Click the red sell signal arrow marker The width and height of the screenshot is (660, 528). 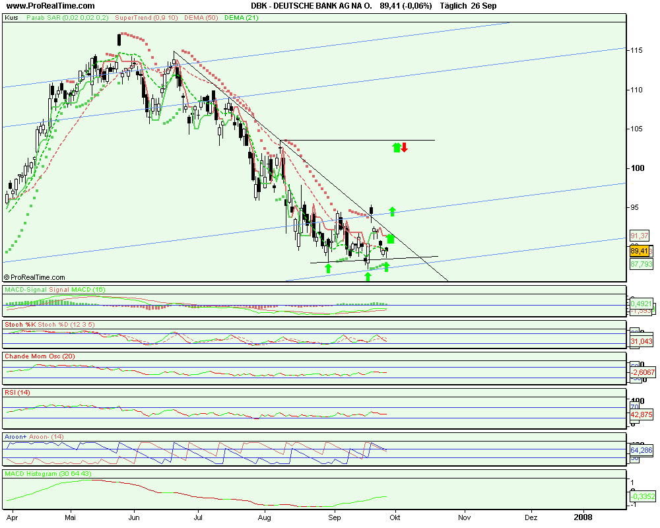404,147
